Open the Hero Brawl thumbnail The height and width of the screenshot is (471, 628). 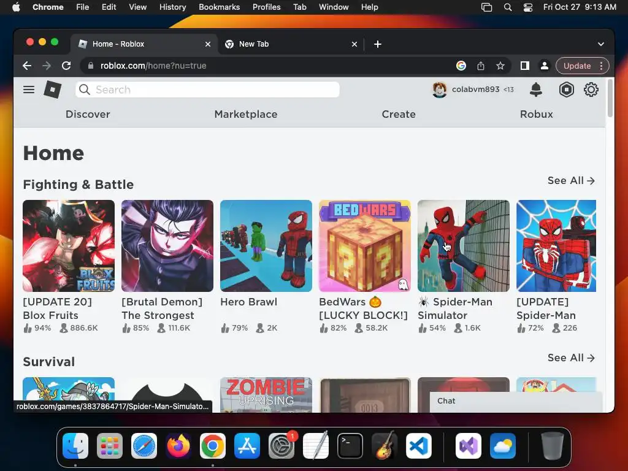tap(266, 246)
